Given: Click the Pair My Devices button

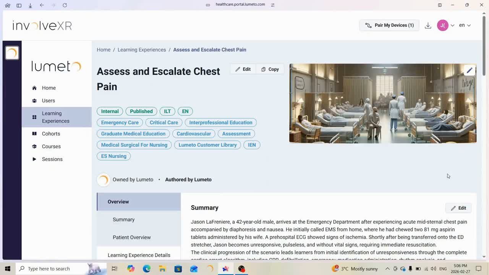Looking at the screenshot, I should click(389, 25).
